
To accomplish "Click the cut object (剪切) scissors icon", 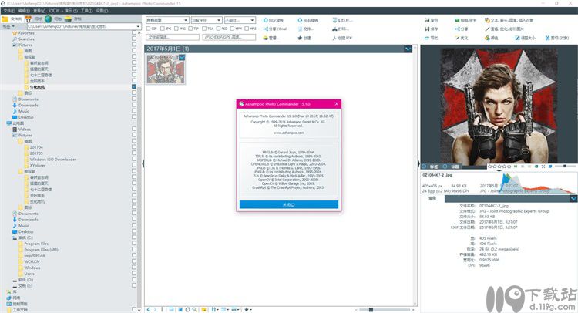I will coord(547,38).
